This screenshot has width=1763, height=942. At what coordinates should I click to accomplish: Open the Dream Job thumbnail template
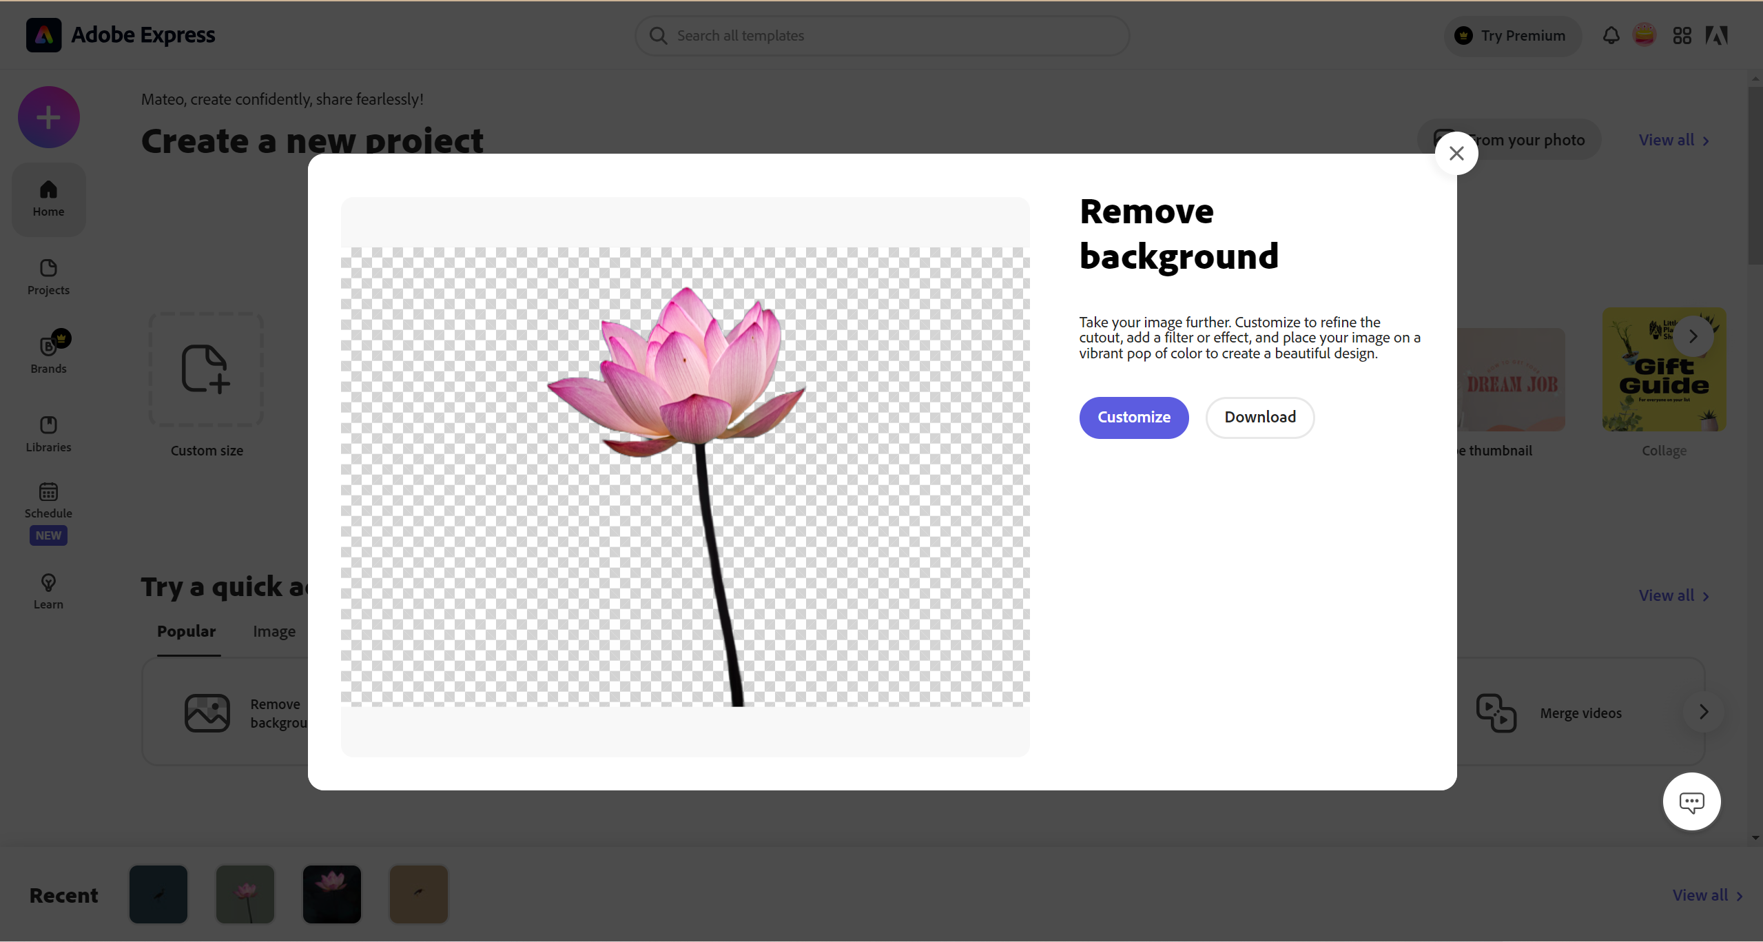[1512, 380]
